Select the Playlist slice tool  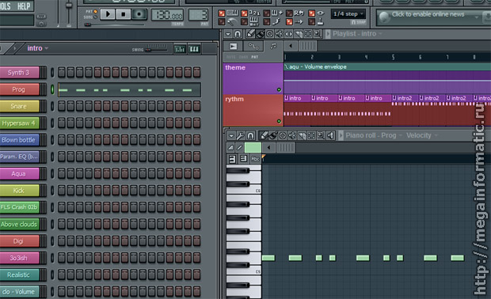click(298, 33)
